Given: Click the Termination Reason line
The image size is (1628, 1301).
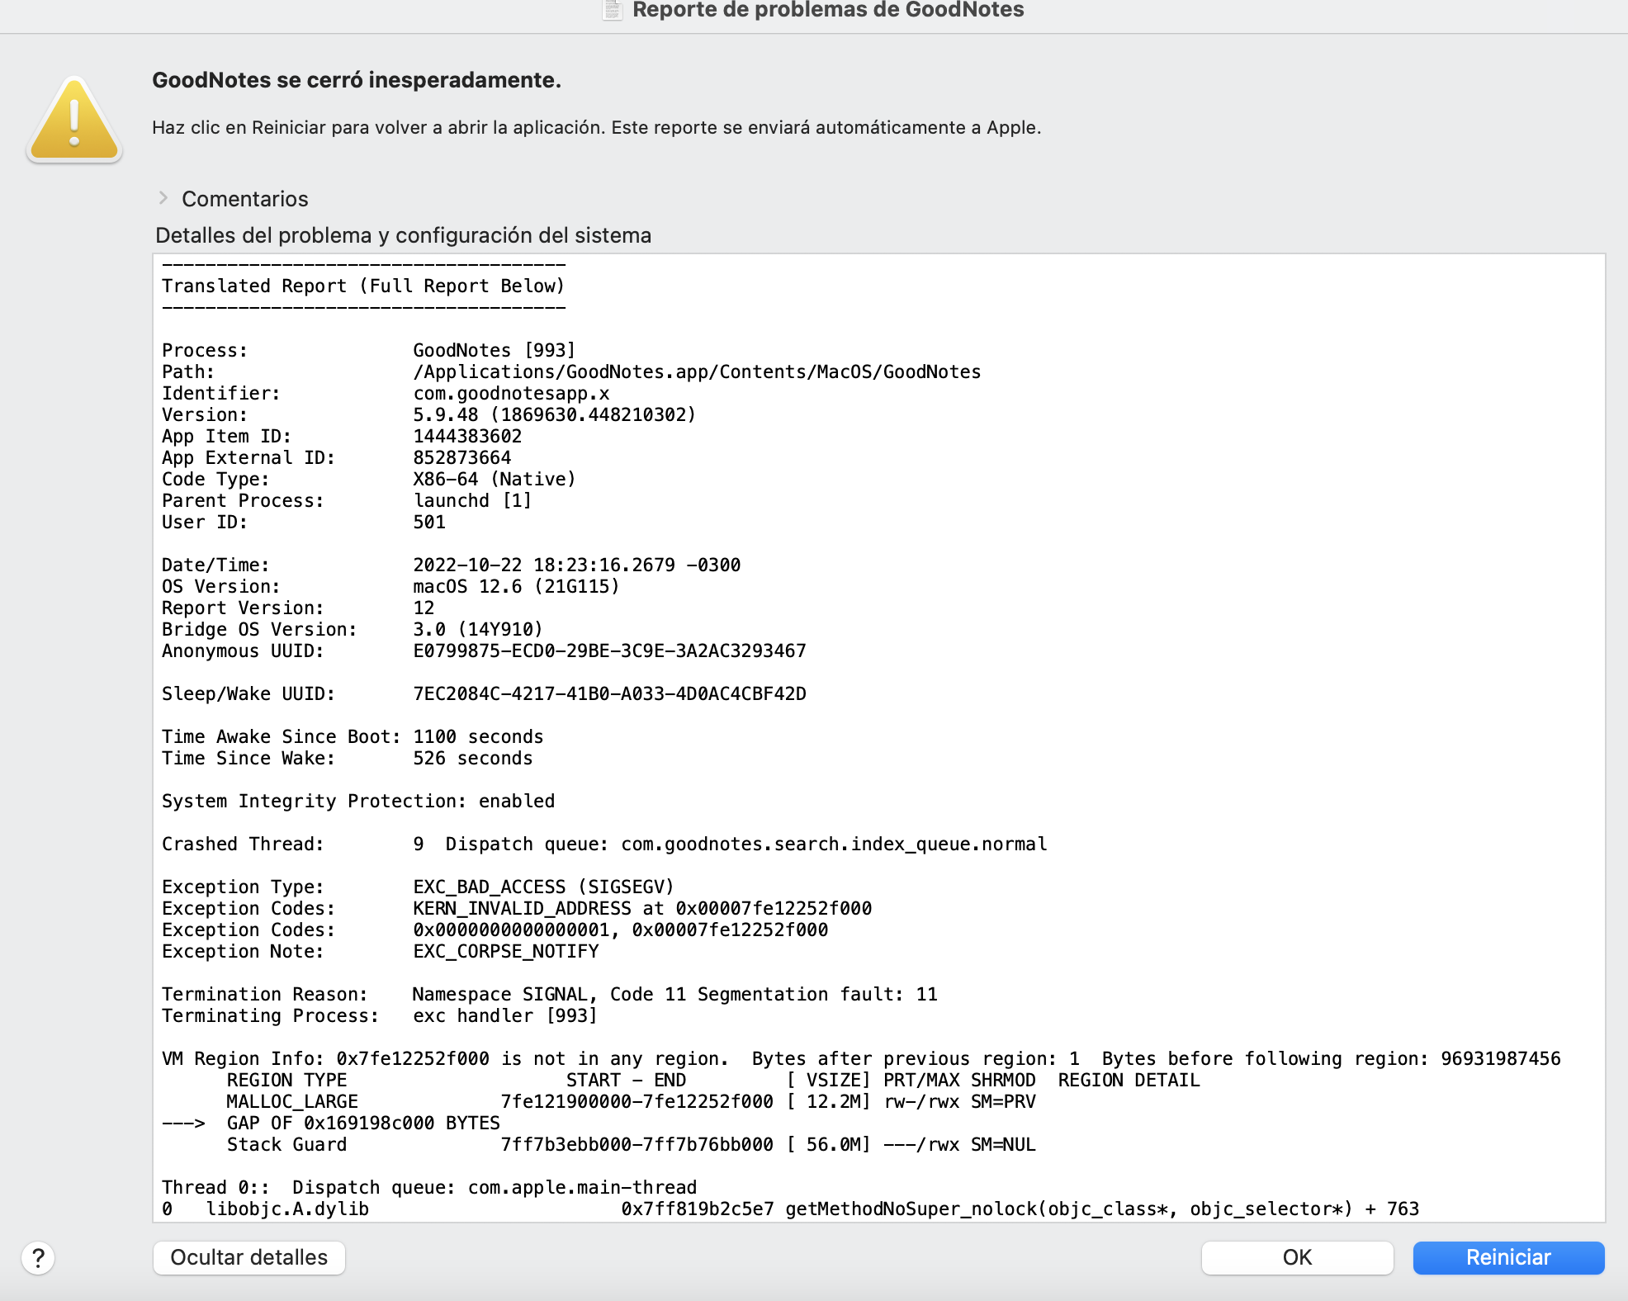Looking at the screenshot, I should point(549,994).
